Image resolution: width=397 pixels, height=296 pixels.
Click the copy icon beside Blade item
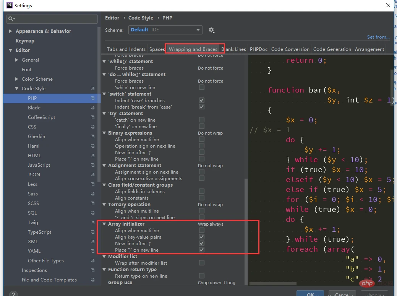tap(92, 108)
